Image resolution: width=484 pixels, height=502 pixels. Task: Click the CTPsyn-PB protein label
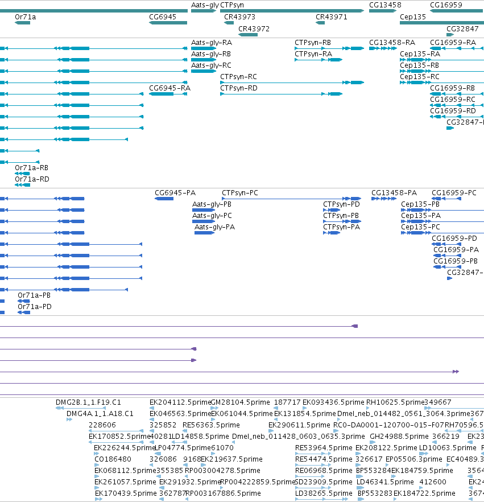coord(341,216)
